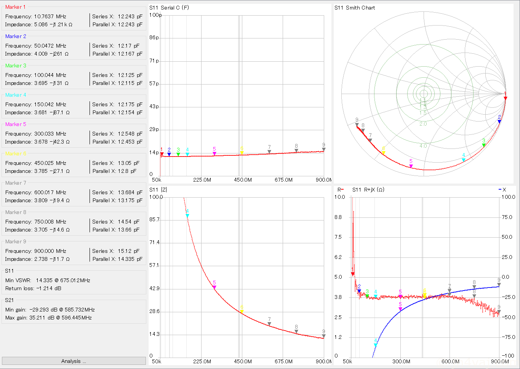Choose magenta marker 5 on the |Z| chart
Viewport: 520px width, 369px height.
pos(214,288)
